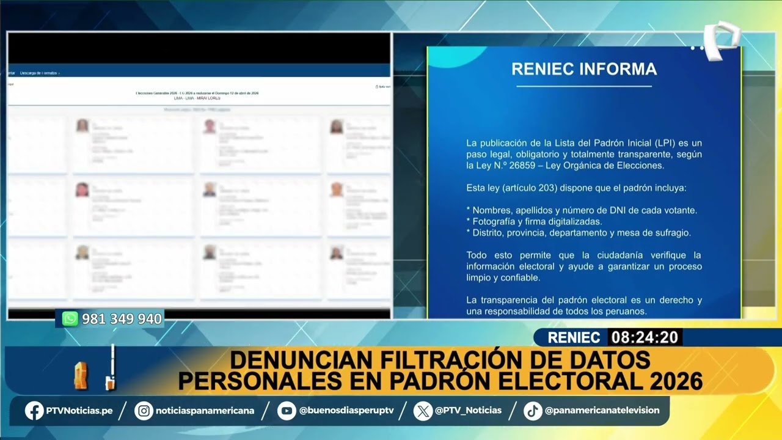
Task: Click the @buenosdiasperuptv handle text
Action: (346, 411)
